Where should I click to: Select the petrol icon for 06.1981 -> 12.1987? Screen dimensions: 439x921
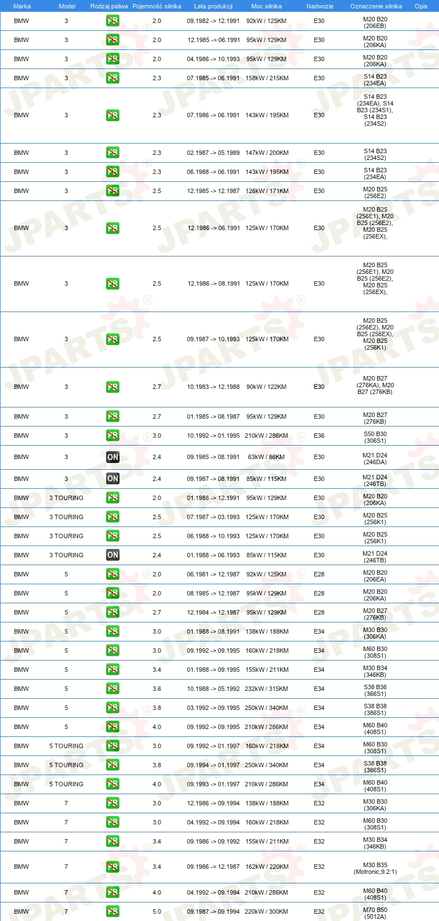113,574
